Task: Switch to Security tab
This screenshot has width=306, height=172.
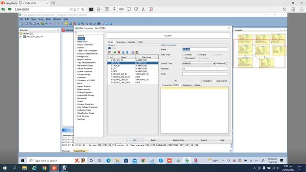Action: 131,42
